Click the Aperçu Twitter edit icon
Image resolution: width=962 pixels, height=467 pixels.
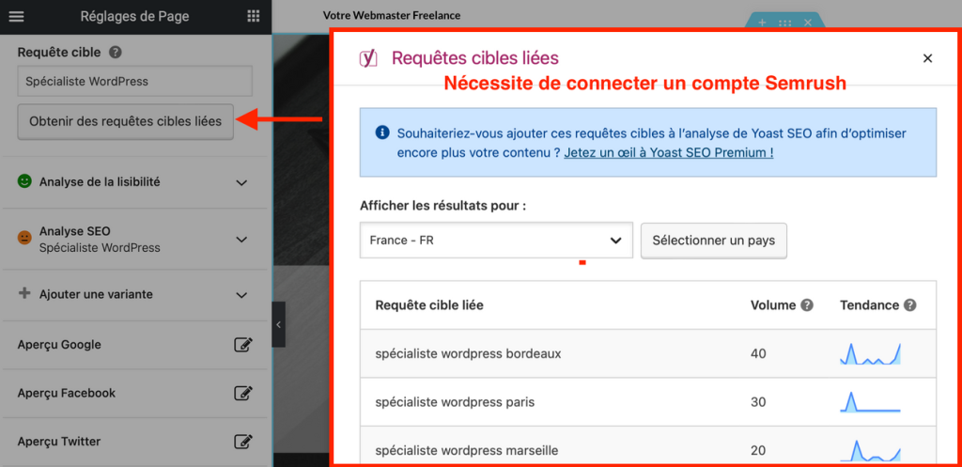242,442
